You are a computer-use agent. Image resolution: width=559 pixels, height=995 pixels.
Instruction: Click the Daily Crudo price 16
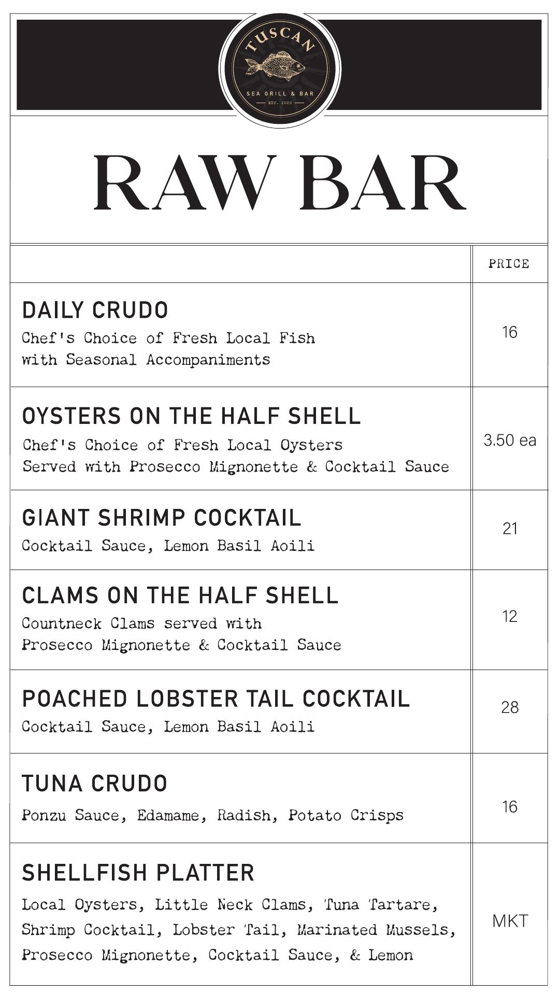point(510,332)
